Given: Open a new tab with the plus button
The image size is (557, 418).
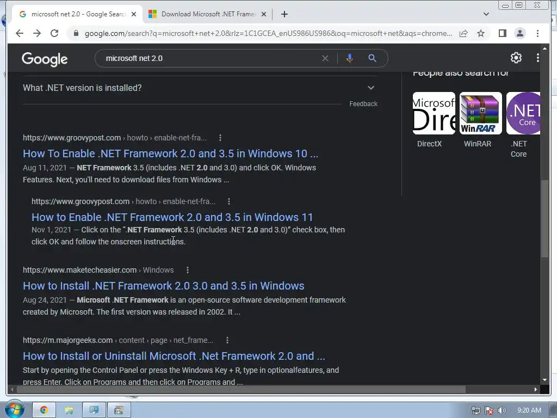Looking at the screenshot, I should click(284, 14).
